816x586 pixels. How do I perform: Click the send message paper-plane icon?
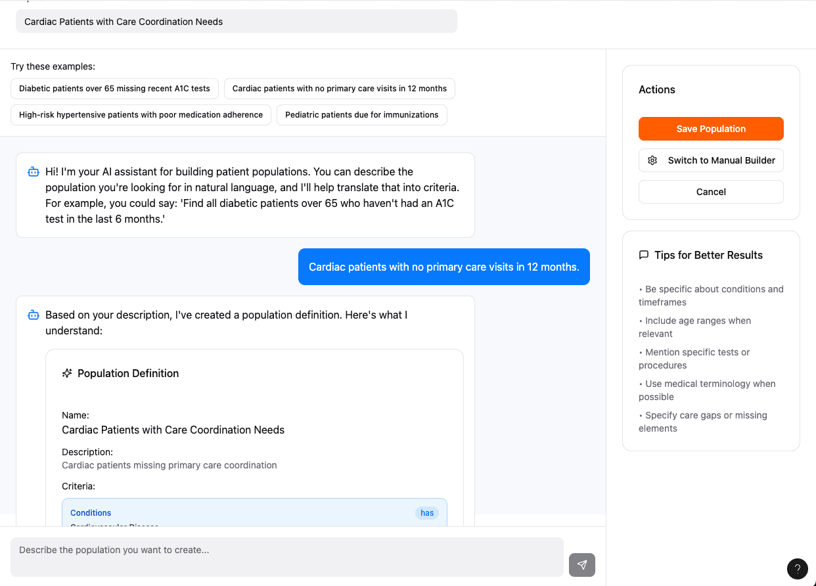(x=581, y=565)
